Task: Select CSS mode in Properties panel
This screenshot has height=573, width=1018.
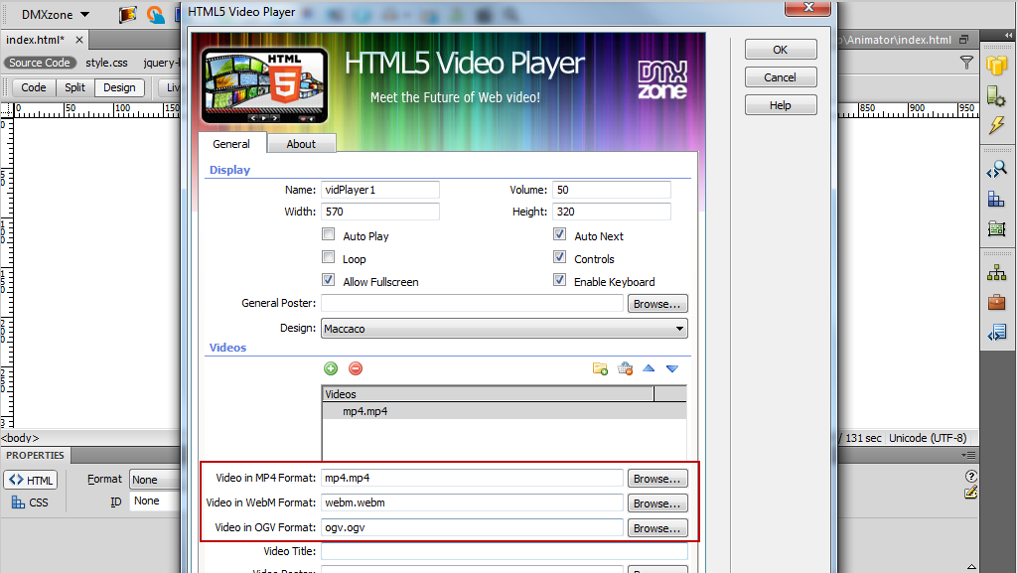Action: (x=31, y=502)
